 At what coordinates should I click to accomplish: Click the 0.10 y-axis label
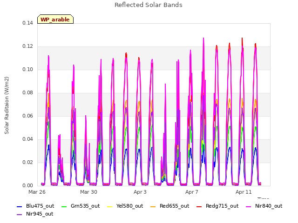(x=28, y=70)
